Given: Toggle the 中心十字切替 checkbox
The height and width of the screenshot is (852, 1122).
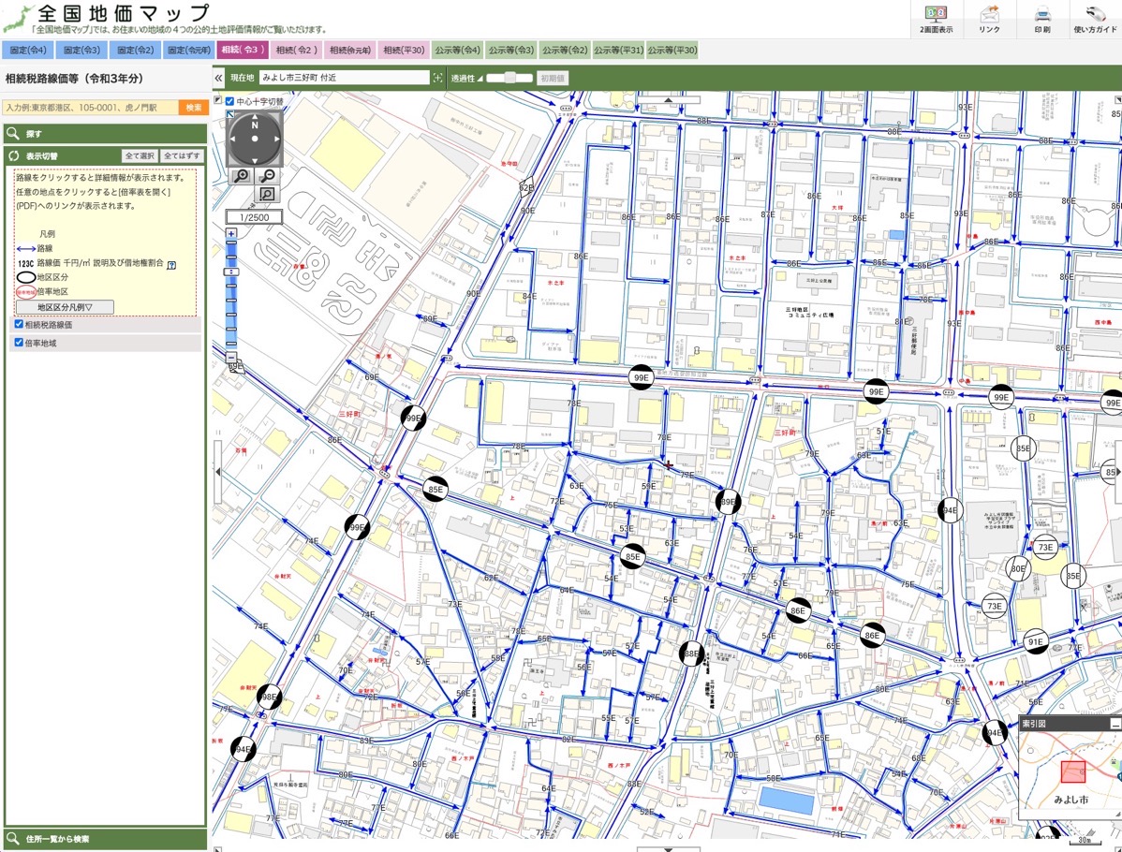Looking at the screenshot, I should pos(229,101).
